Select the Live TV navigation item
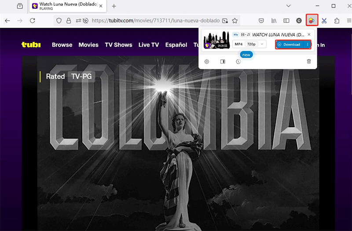 point(148,45)
